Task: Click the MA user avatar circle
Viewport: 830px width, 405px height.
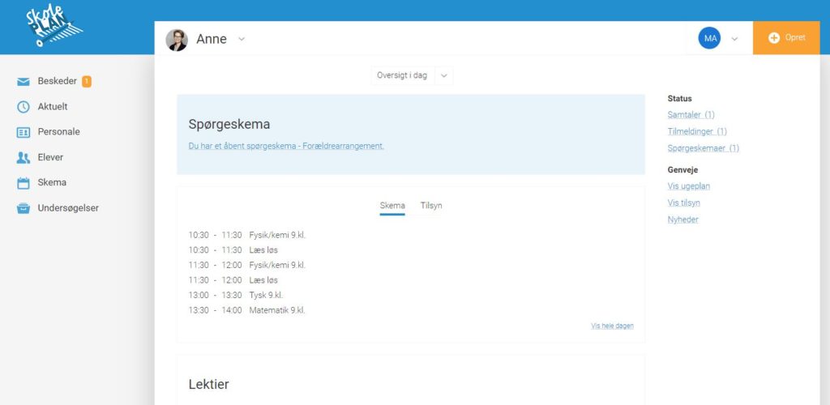Action: point(709,38)
